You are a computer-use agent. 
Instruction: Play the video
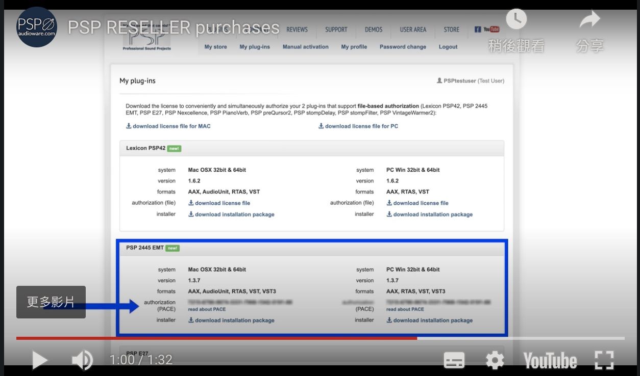[39, 360]
